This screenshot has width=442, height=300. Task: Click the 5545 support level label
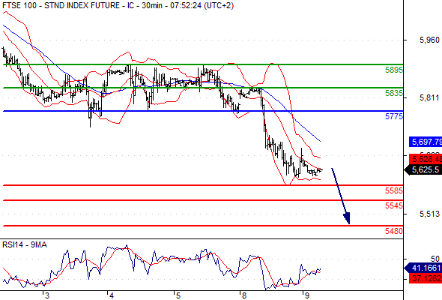[x=394, y=205]
